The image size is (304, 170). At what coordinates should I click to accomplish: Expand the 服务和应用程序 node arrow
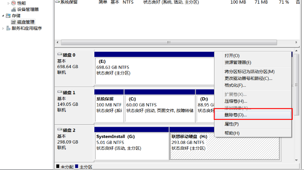tap(3, 28)
